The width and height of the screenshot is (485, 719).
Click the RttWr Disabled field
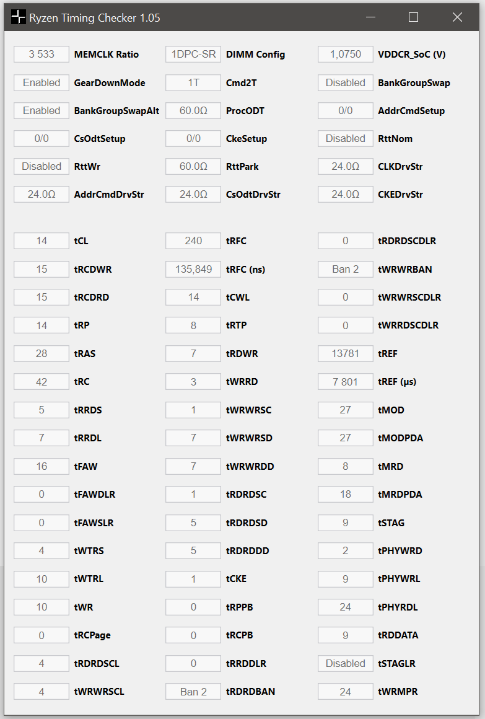click(x=42, y=167)
